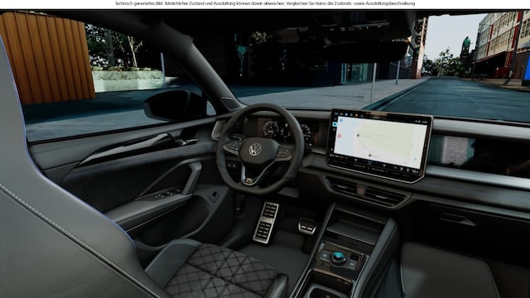The height and width of the screenshot is (298, 530).
Task: Click the red icon on the infotainment map's left side
Action: pos(339,136)
